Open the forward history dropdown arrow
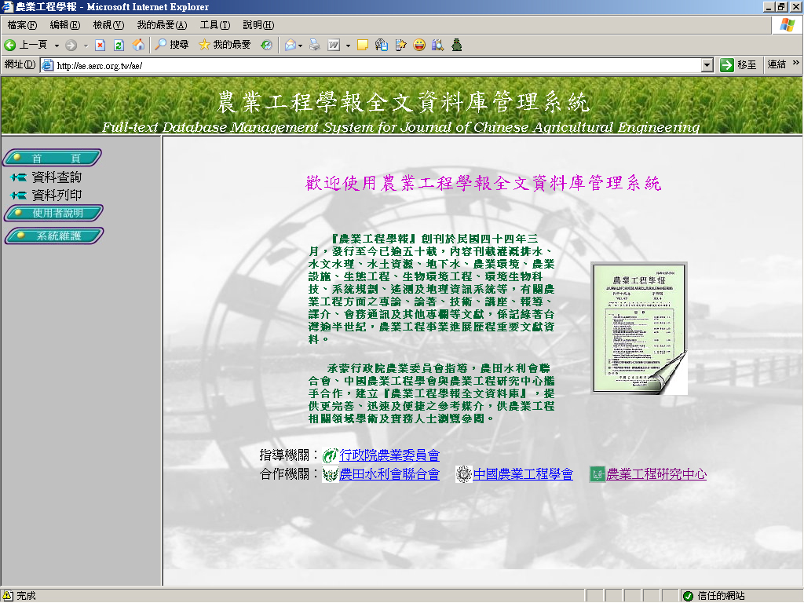 pyautogui.click(x=86, y=46)
